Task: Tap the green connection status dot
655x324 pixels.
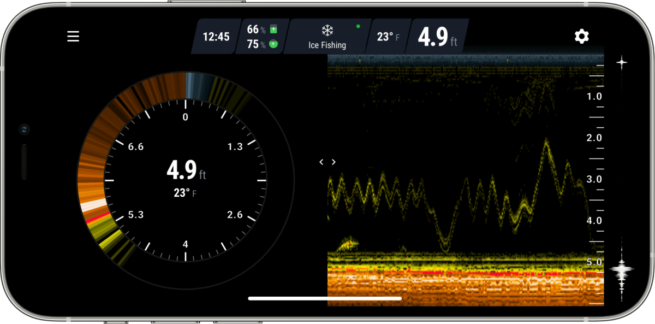Action: click(358, 26)
